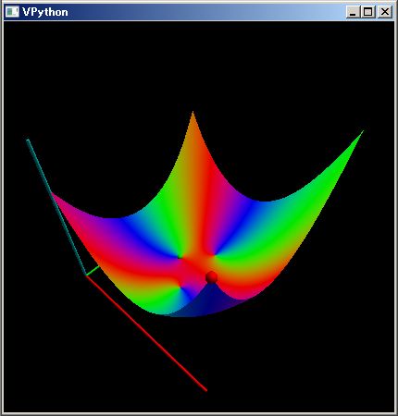Minimize the VPython window
This screenshot has height=416, width=398.
[353, 12]
